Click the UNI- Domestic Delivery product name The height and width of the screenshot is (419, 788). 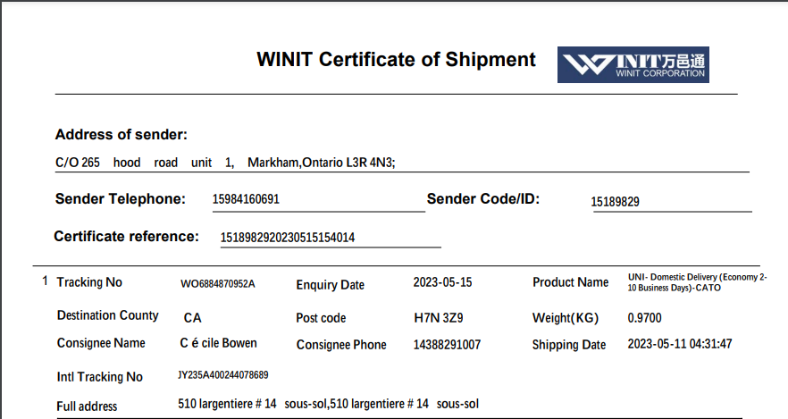[697, 282]
